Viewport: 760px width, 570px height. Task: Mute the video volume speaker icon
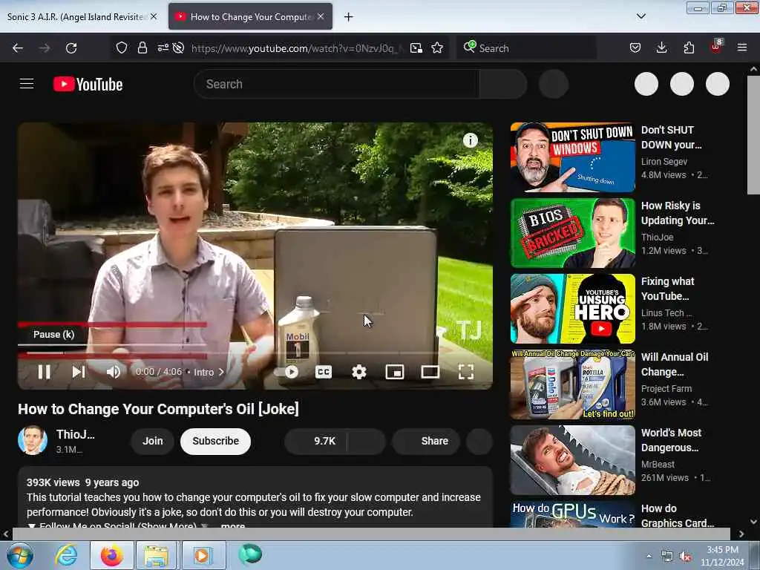[114, 372]
